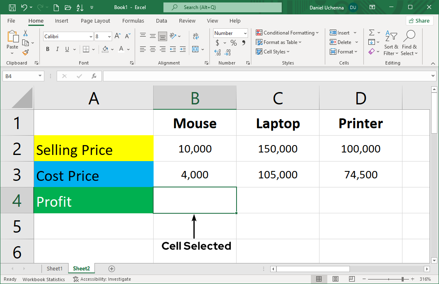
Task: Select the Wrap Text icon
Action: click(x=196, y=36)
